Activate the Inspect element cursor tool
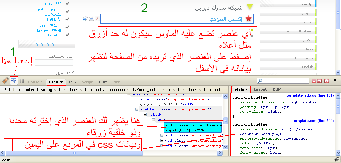 14,81
